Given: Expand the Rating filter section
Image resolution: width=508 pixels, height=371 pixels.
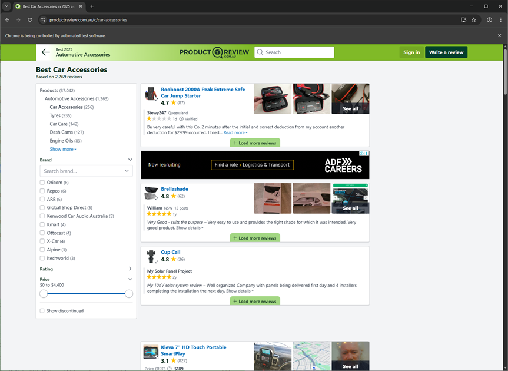Looking at the screenshot, I should [x=130, y=269].
